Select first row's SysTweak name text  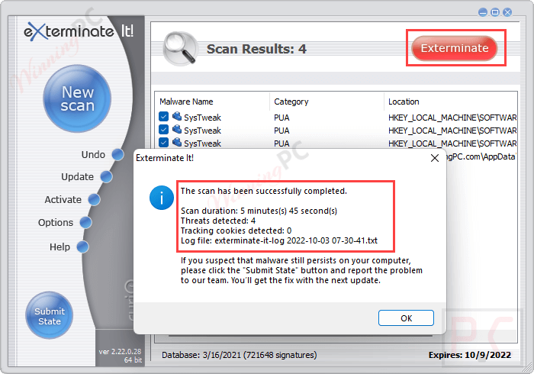pyautogui.click(x=202, y=118)
